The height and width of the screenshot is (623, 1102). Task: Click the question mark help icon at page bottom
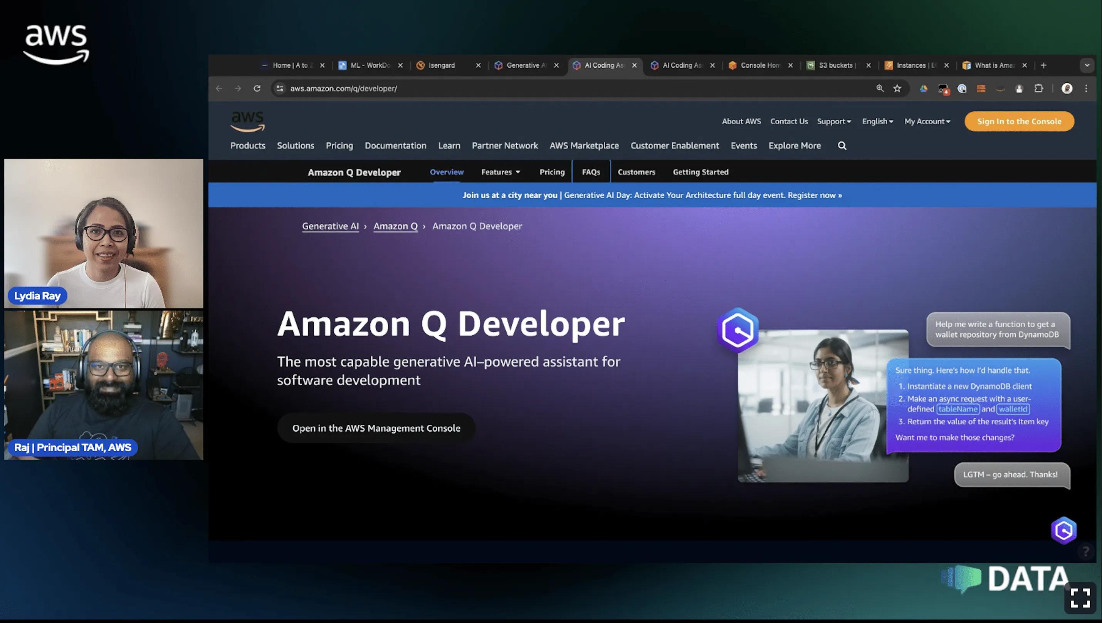(1085, 551)
